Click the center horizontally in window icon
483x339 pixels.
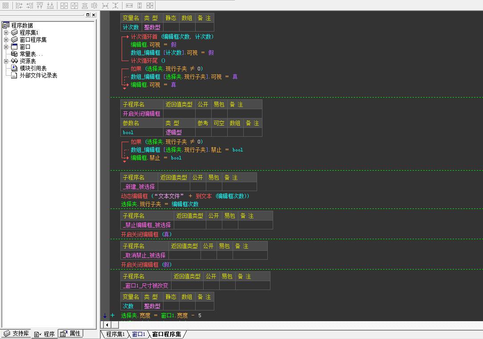click(64, 5)
